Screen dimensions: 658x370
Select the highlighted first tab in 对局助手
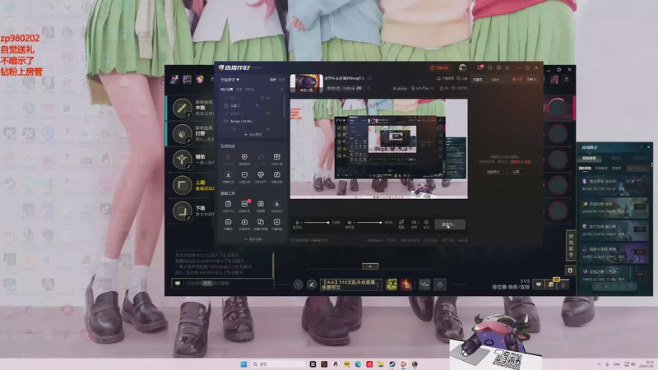pos(589,158)
